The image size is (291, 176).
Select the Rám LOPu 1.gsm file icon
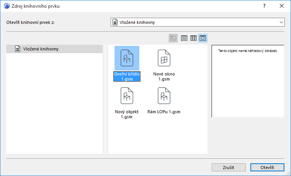point(164,96)
